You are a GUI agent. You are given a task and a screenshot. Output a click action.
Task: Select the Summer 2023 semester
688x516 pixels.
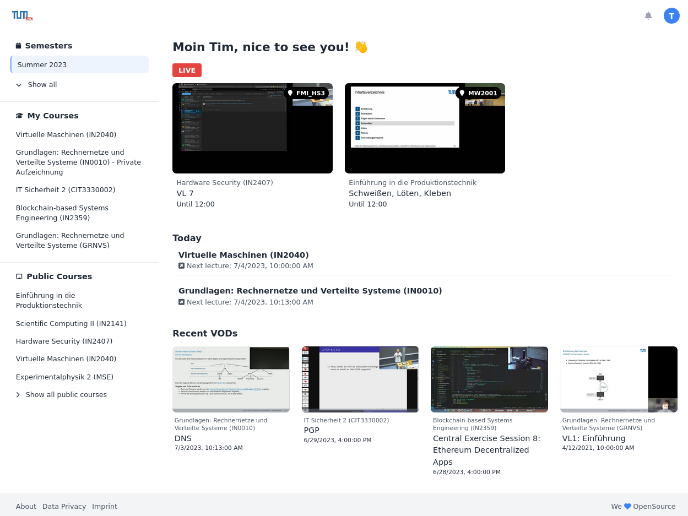[79, 64]
